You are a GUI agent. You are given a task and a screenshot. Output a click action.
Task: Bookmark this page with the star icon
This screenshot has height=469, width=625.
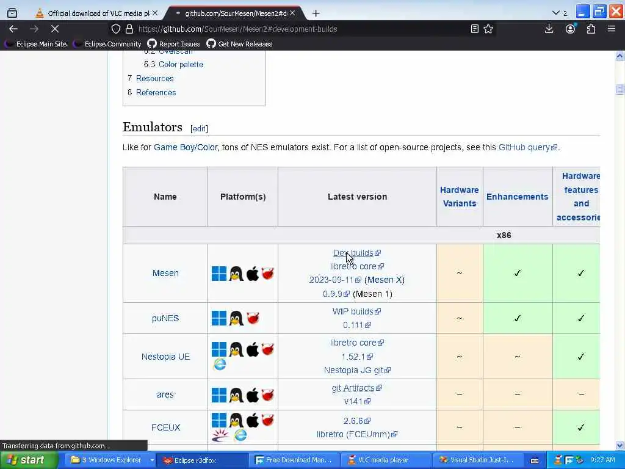[488, 29]
